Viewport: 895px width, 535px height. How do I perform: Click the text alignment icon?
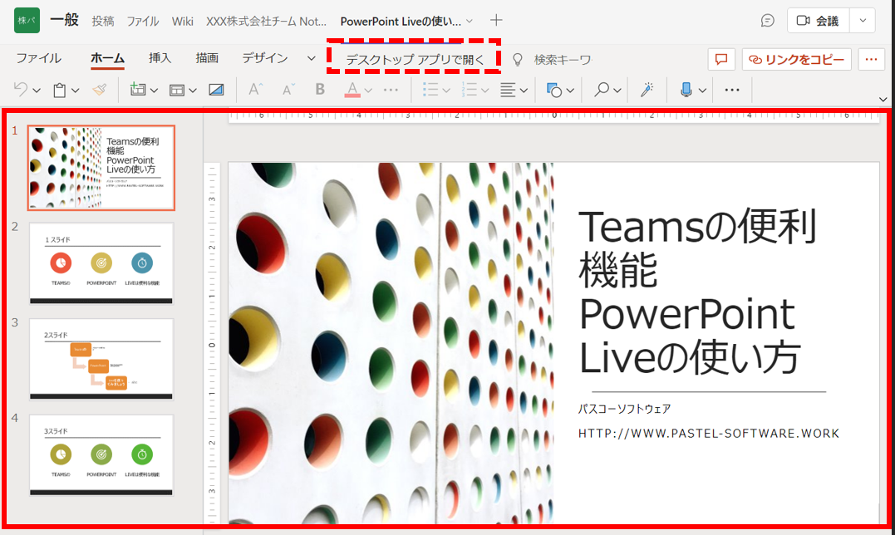(x=508, y=90)
